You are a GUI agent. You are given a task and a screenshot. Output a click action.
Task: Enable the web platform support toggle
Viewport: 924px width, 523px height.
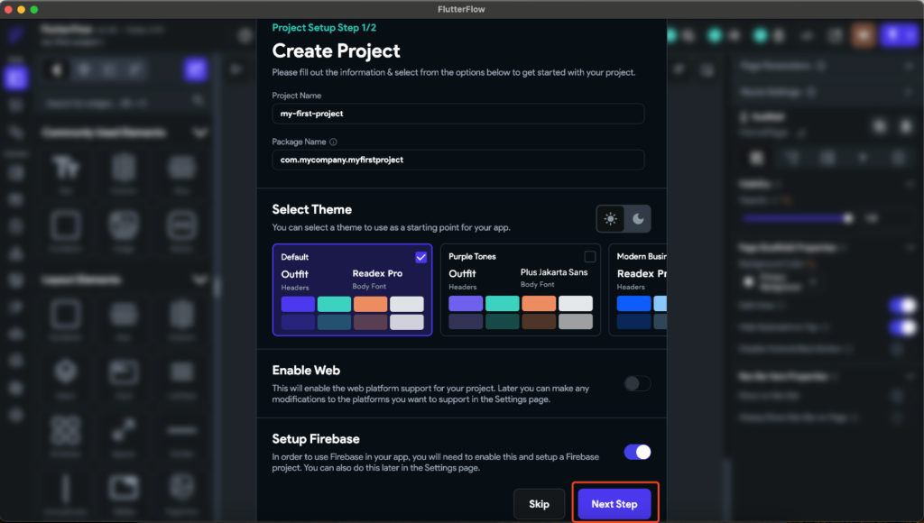pos(636,383)
